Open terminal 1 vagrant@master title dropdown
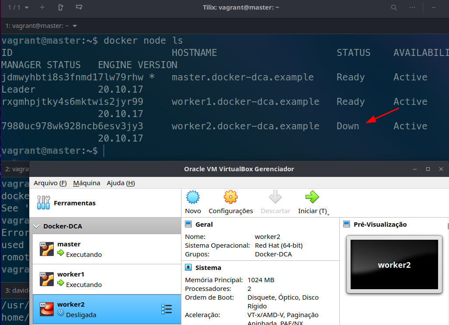The width and height of the screenshot is (449, 325). pos(75,26)
